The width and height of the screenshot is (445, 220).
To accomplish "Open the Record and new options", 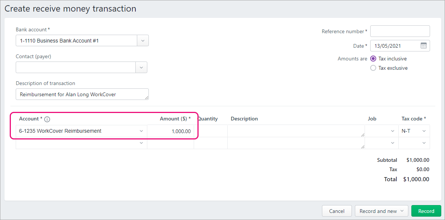I will [x=381, y=211].
